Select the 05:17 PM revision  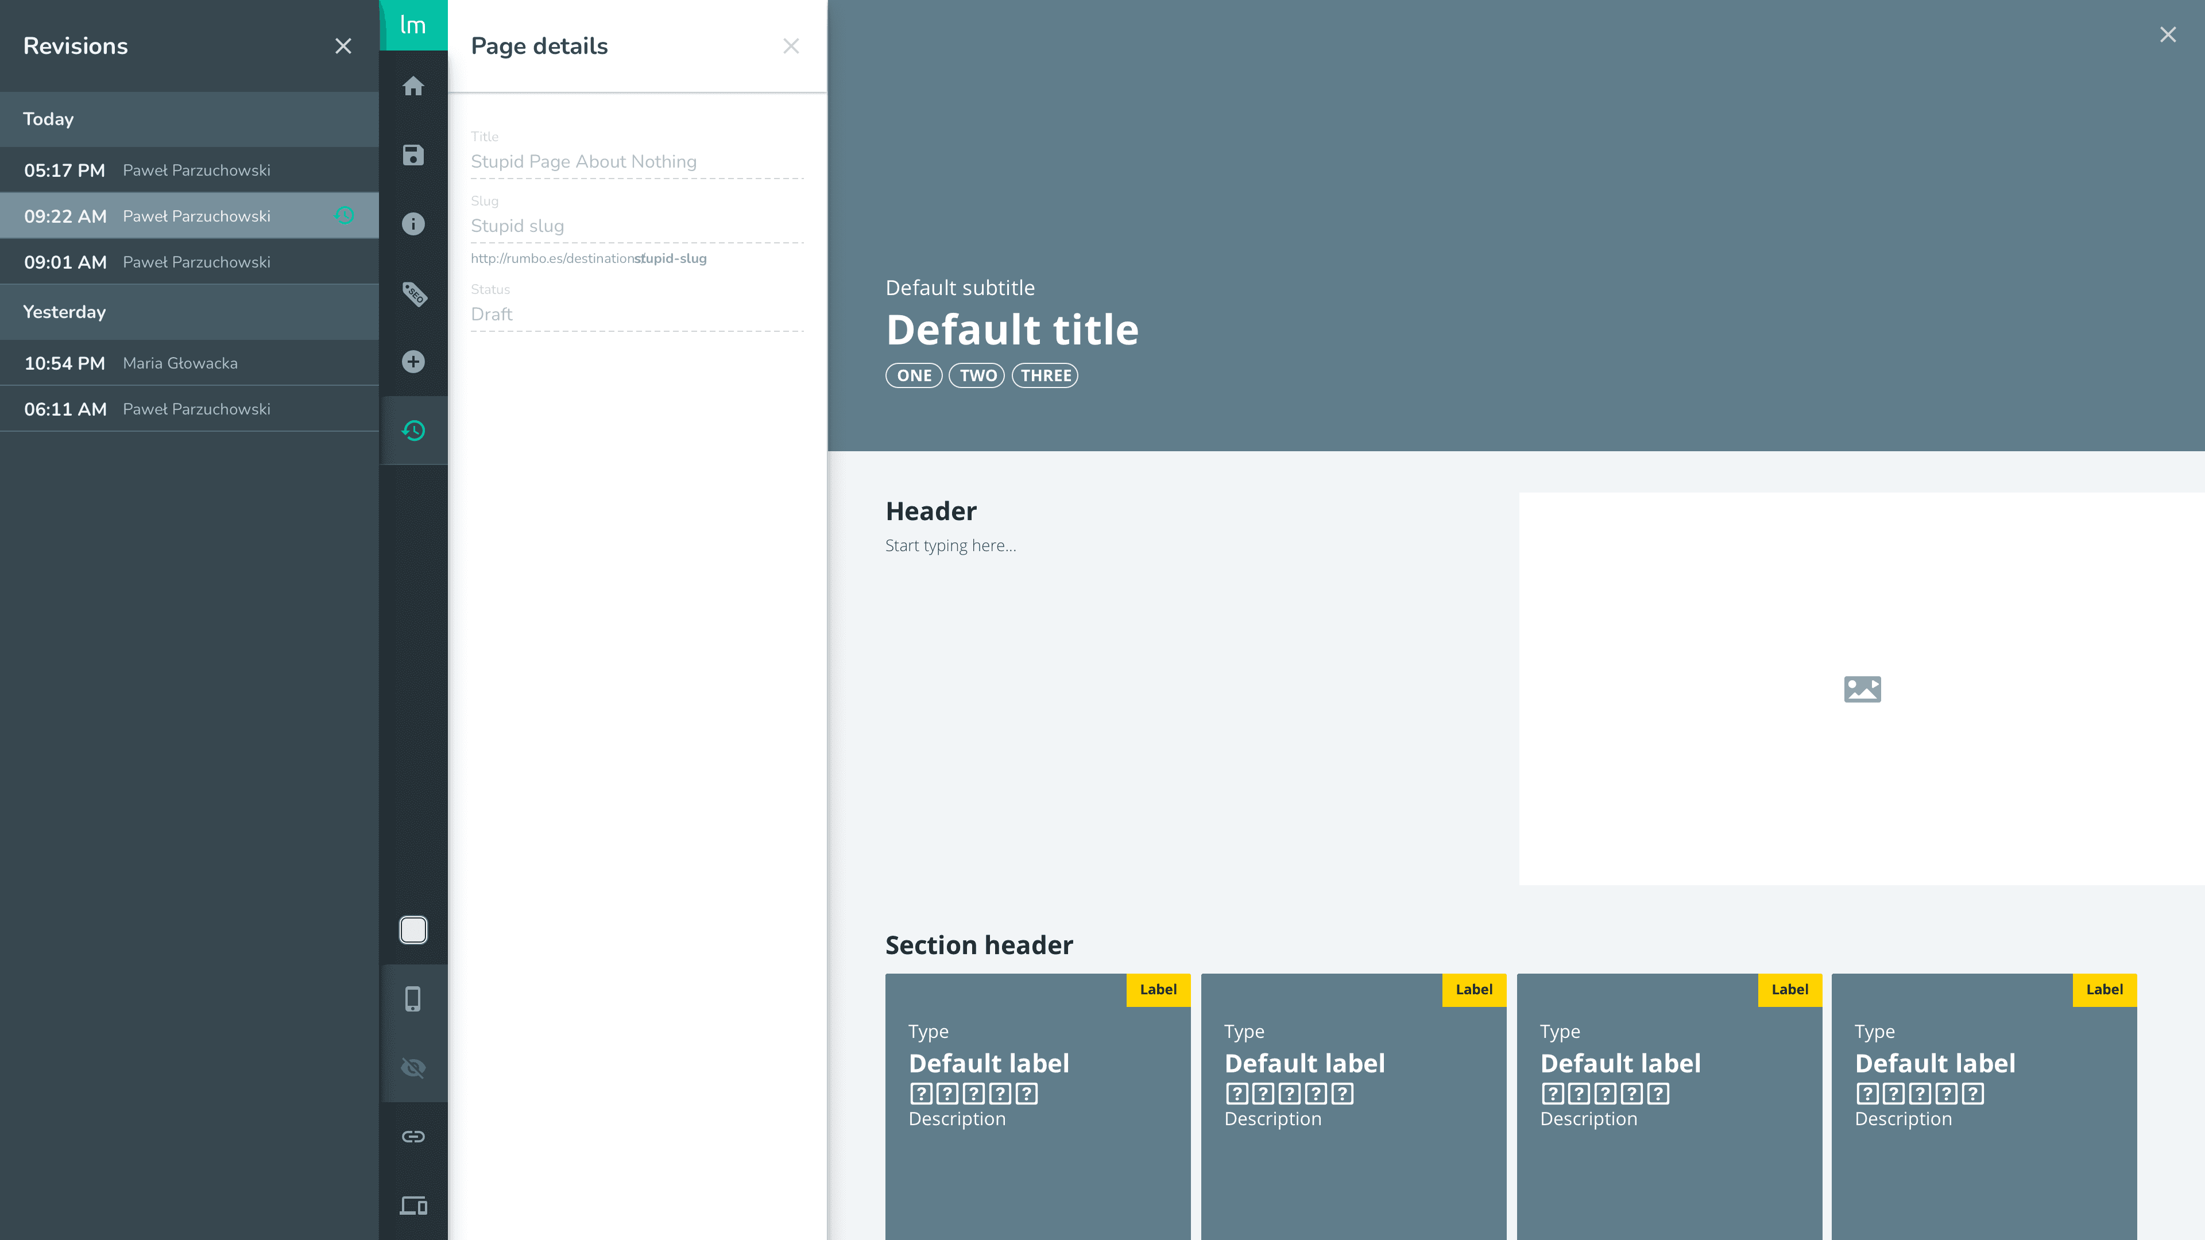pyautogui.click(x=188, y=170)
